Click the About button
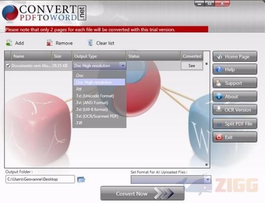Screen dimensions: 265x203 tap(235, 96)
